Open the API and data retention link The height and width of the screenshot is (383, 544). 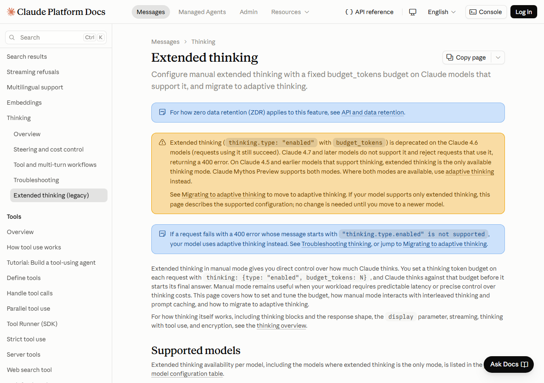[373, 112]
